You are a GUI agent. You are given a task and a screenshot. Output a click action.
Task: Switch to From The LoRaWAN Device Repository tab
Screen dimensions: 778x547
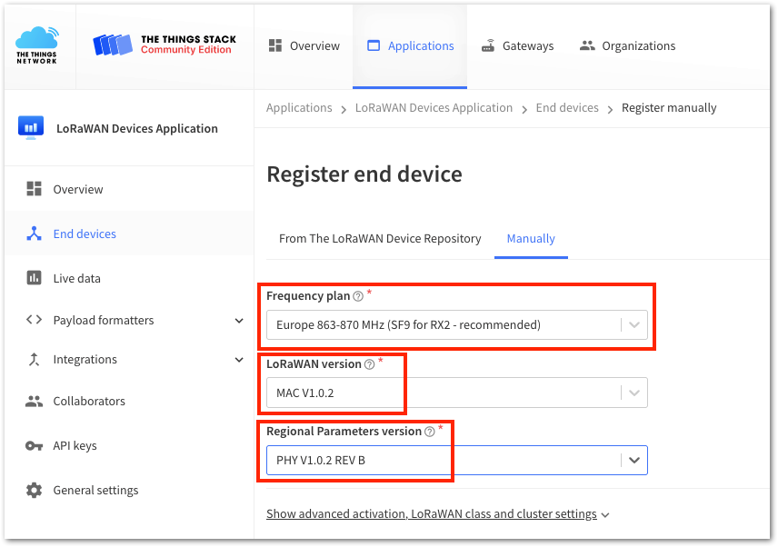click(x=380, y=239)
